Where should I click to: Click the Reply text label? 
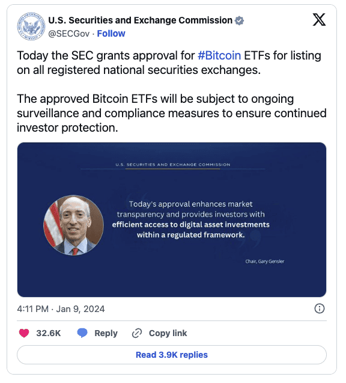coord(106,333)
